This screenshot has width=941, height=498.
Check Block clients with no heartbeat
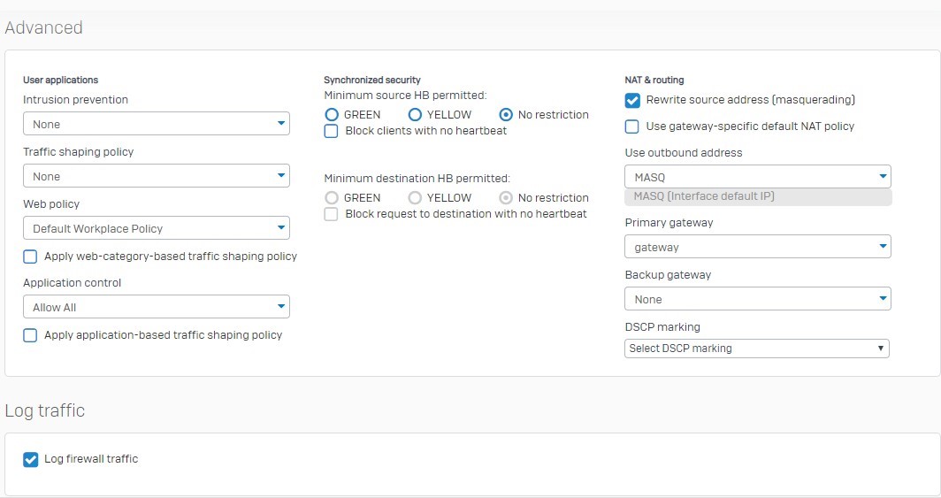(x=332, y=131)
